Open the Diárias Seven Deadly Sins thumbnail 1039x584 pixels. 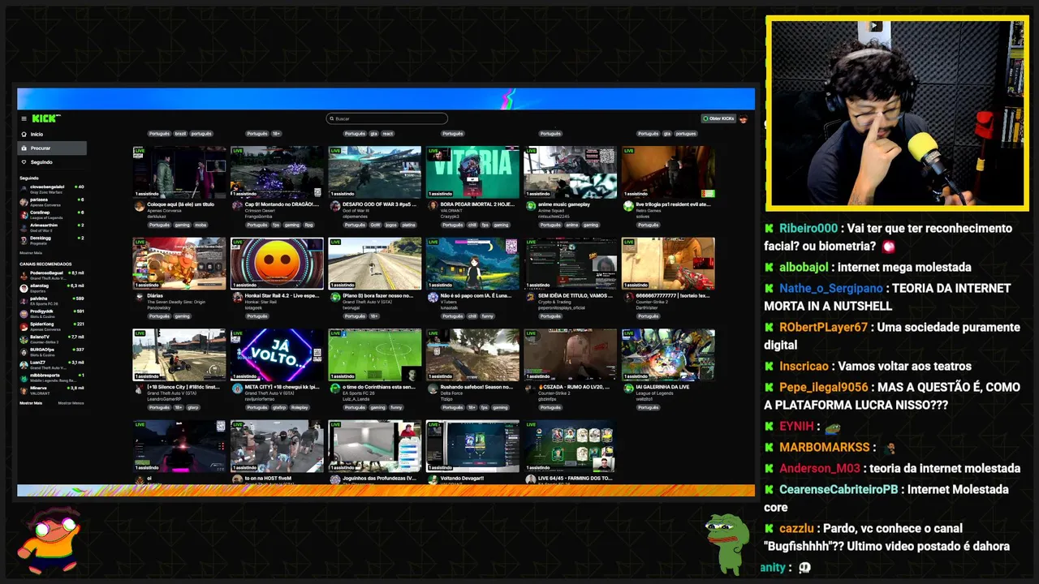click(179, 264)
